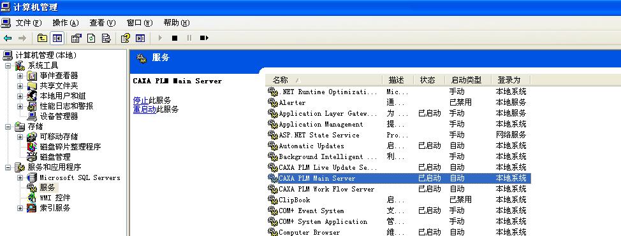Open the 文件(F) menu
Viewport: 621px width, 236px height.
[29, 23]
